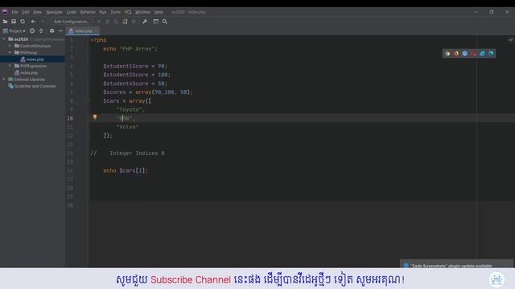Viewport: 515px width, 289px height.
Task: Open Settings with the wrench icon
Action: [145, 22]
